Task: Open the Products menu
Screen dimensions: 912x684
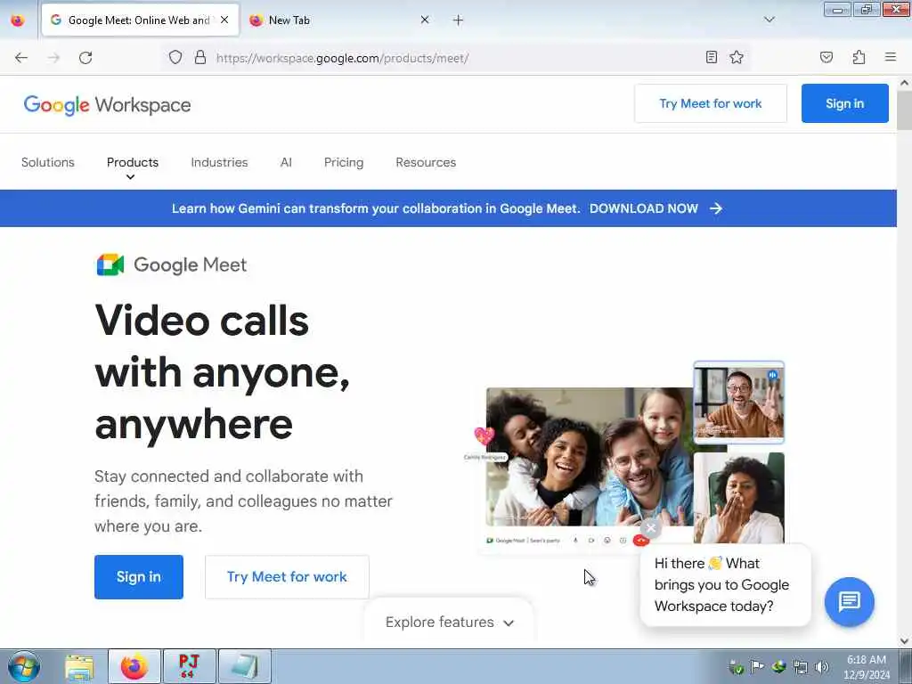Action: (x=133, y=162)
